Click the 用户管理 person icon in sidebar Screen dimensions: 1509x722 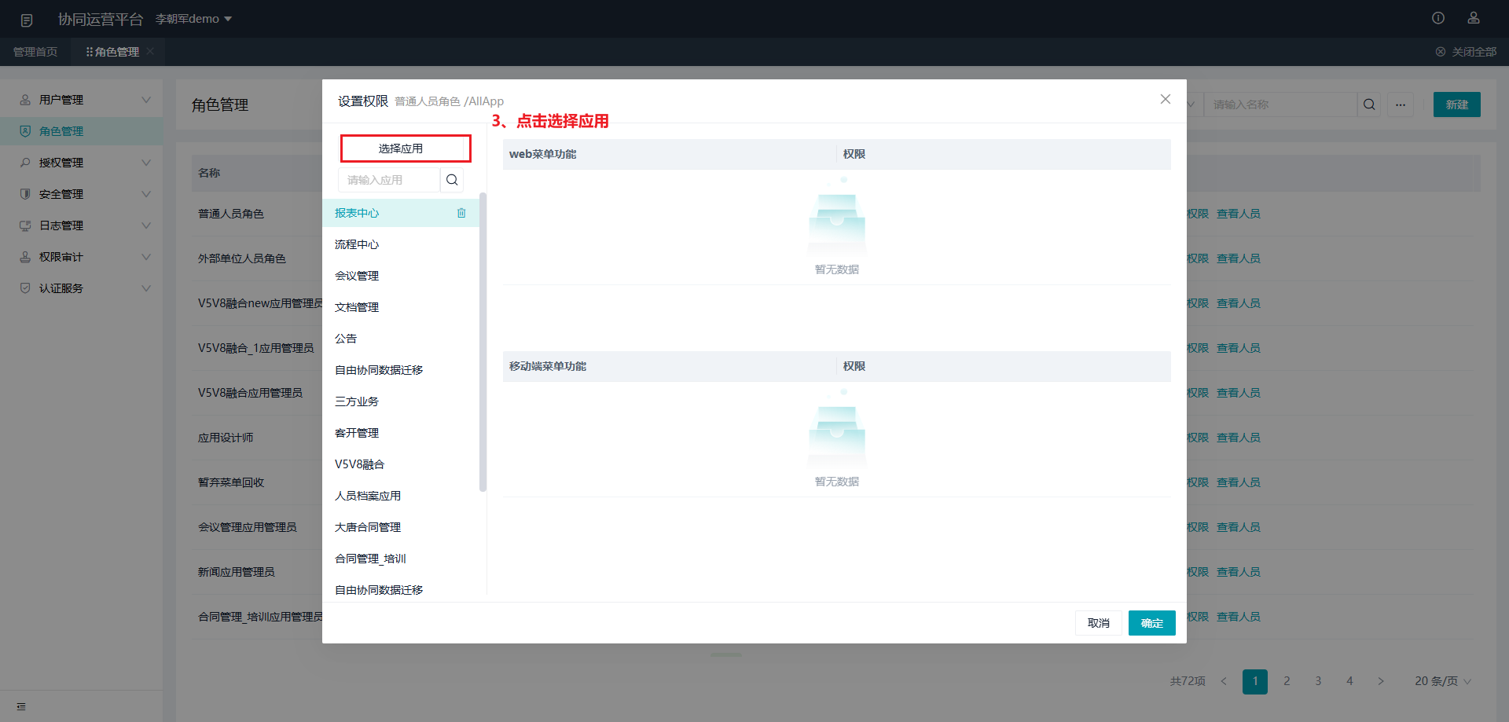click(25, 100)
